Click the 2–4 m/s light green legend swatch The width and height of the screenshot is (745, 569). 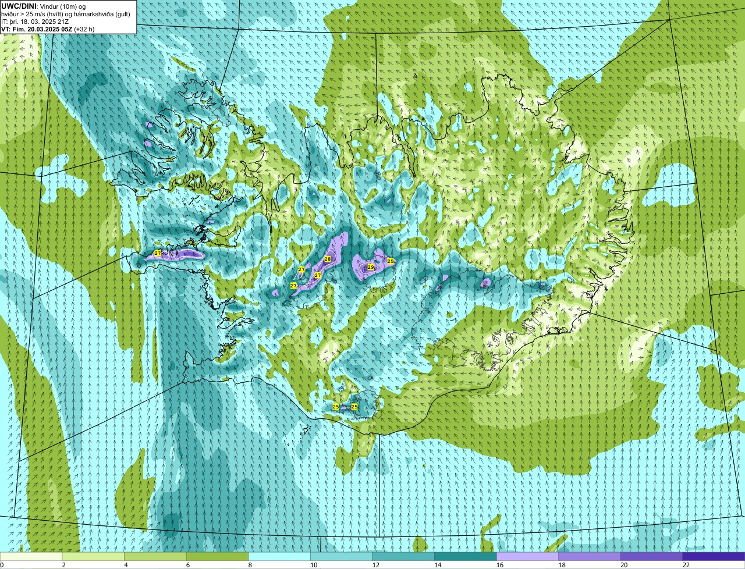point(93,557)
